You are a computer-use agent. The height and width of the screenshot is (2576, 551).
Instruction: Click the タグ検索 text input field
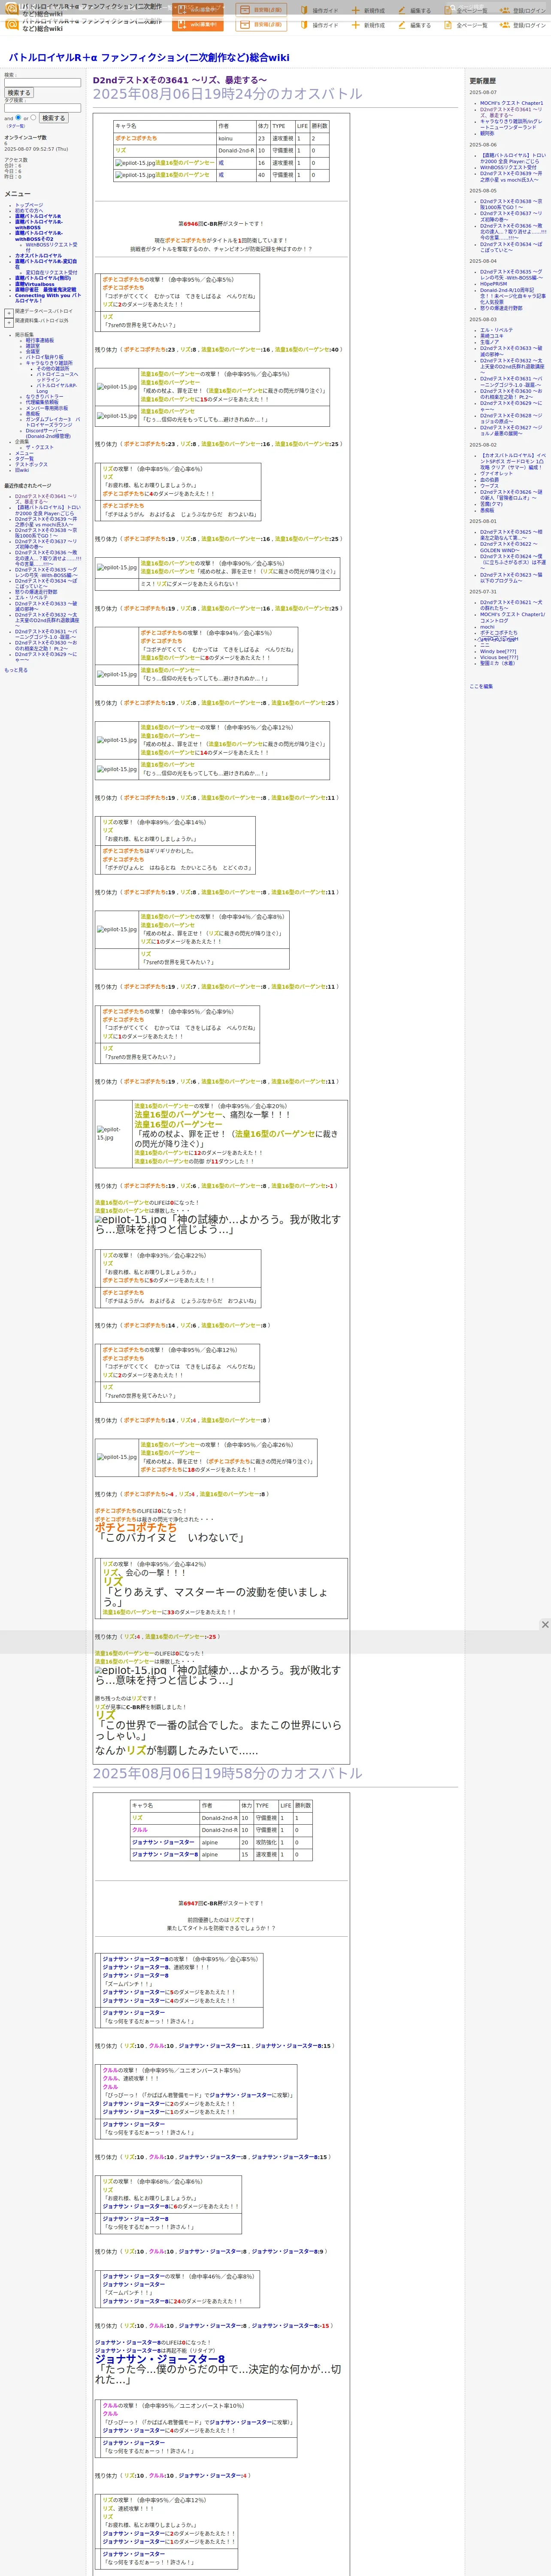[x=42, y=108]
